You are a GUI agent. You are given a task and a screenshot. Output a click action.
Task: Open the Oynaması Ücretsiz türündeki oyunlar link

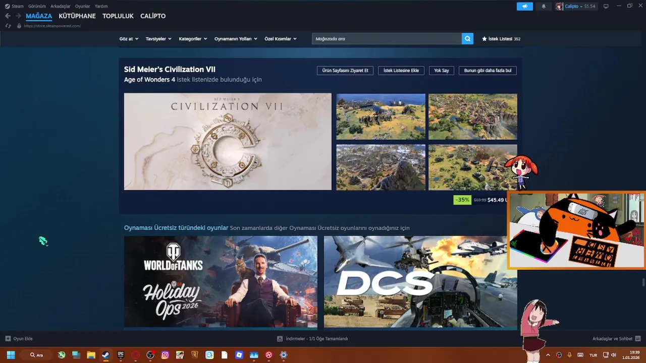(x=176, y=228)
